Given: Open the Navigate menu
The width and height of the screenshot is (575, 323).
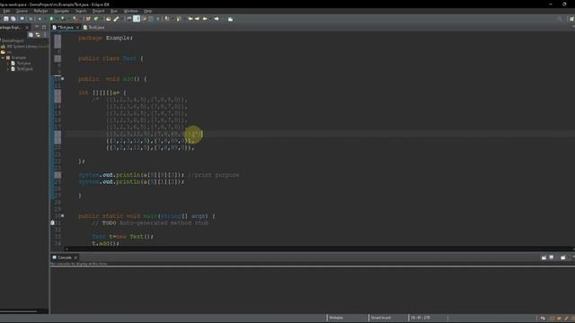Looking at the screenshot, I should (61, 11).
